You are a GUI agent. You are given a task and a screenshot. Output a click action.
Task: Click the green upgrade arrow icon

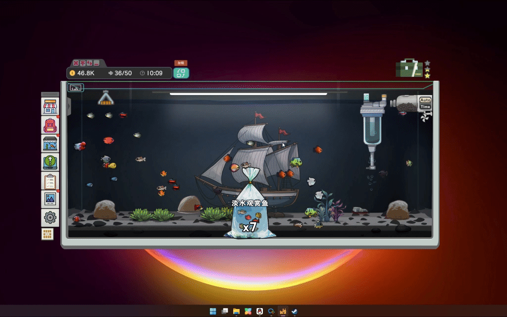(x=50, y=162)
